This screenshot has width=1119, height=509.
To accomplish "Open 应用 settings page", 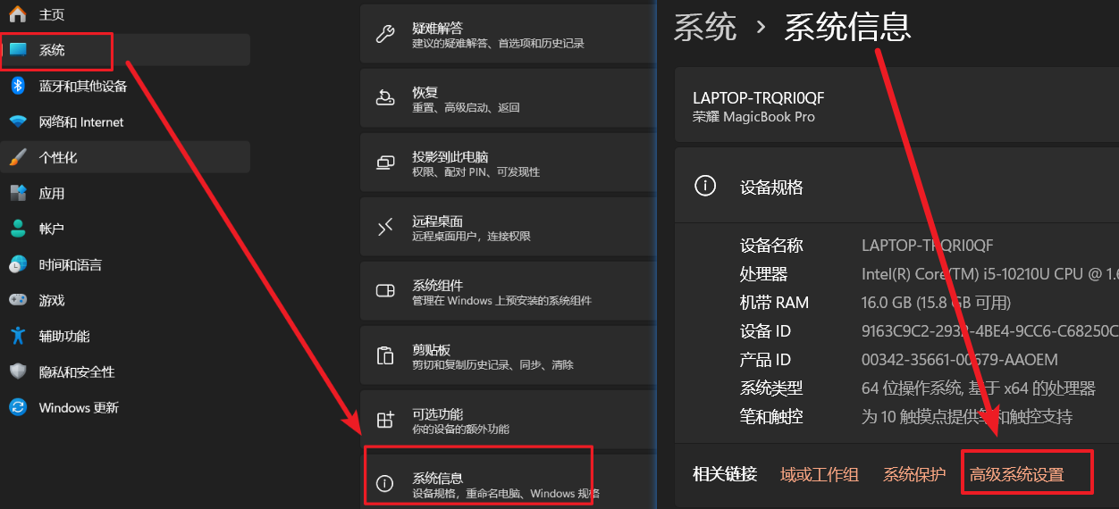I will [x=125, y=193].
